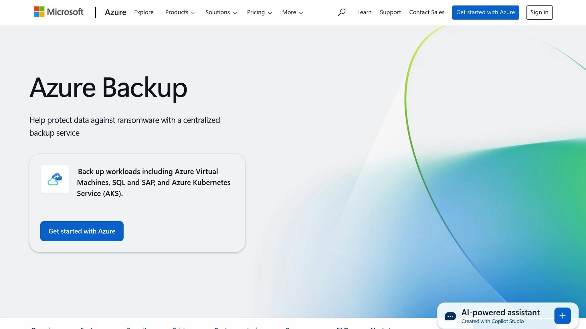Expand the AI assistant with the plus icon
Screen dimensions: 586x329
pos(562,315)
